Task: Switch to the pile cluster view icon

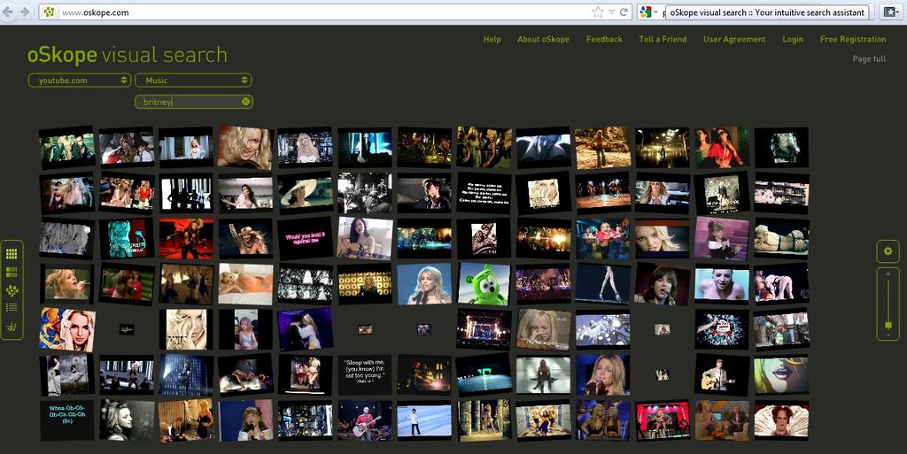Action: pyautogui.click(x=12, y=290)
